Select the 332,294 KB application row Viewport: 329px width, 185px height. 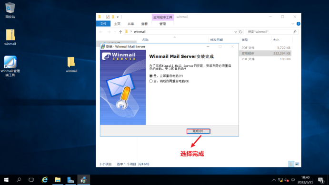click(266, 53)
